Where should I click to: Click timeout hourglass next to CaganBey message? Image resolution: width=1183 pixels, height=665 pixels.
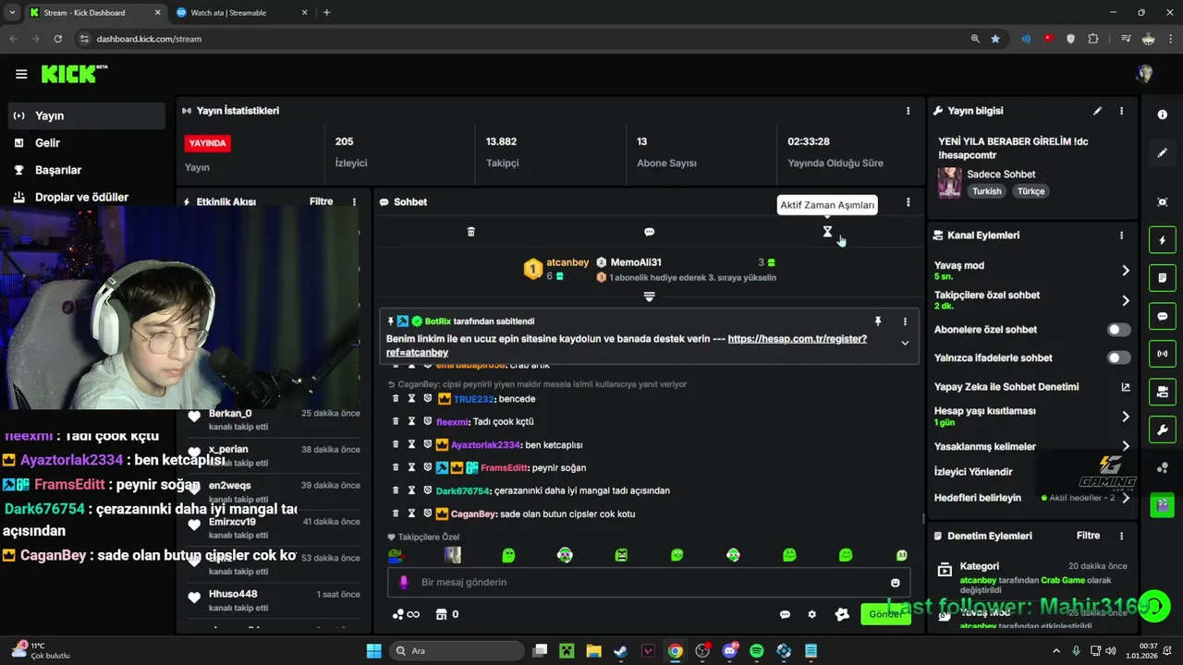[x=411, y=514]
